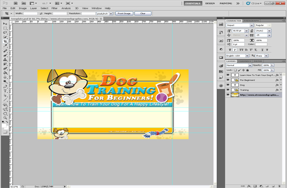The width and height of the screenshot is (287, 188).
Task: Toggle Underline in the Character panel
Action: (262, 50)
